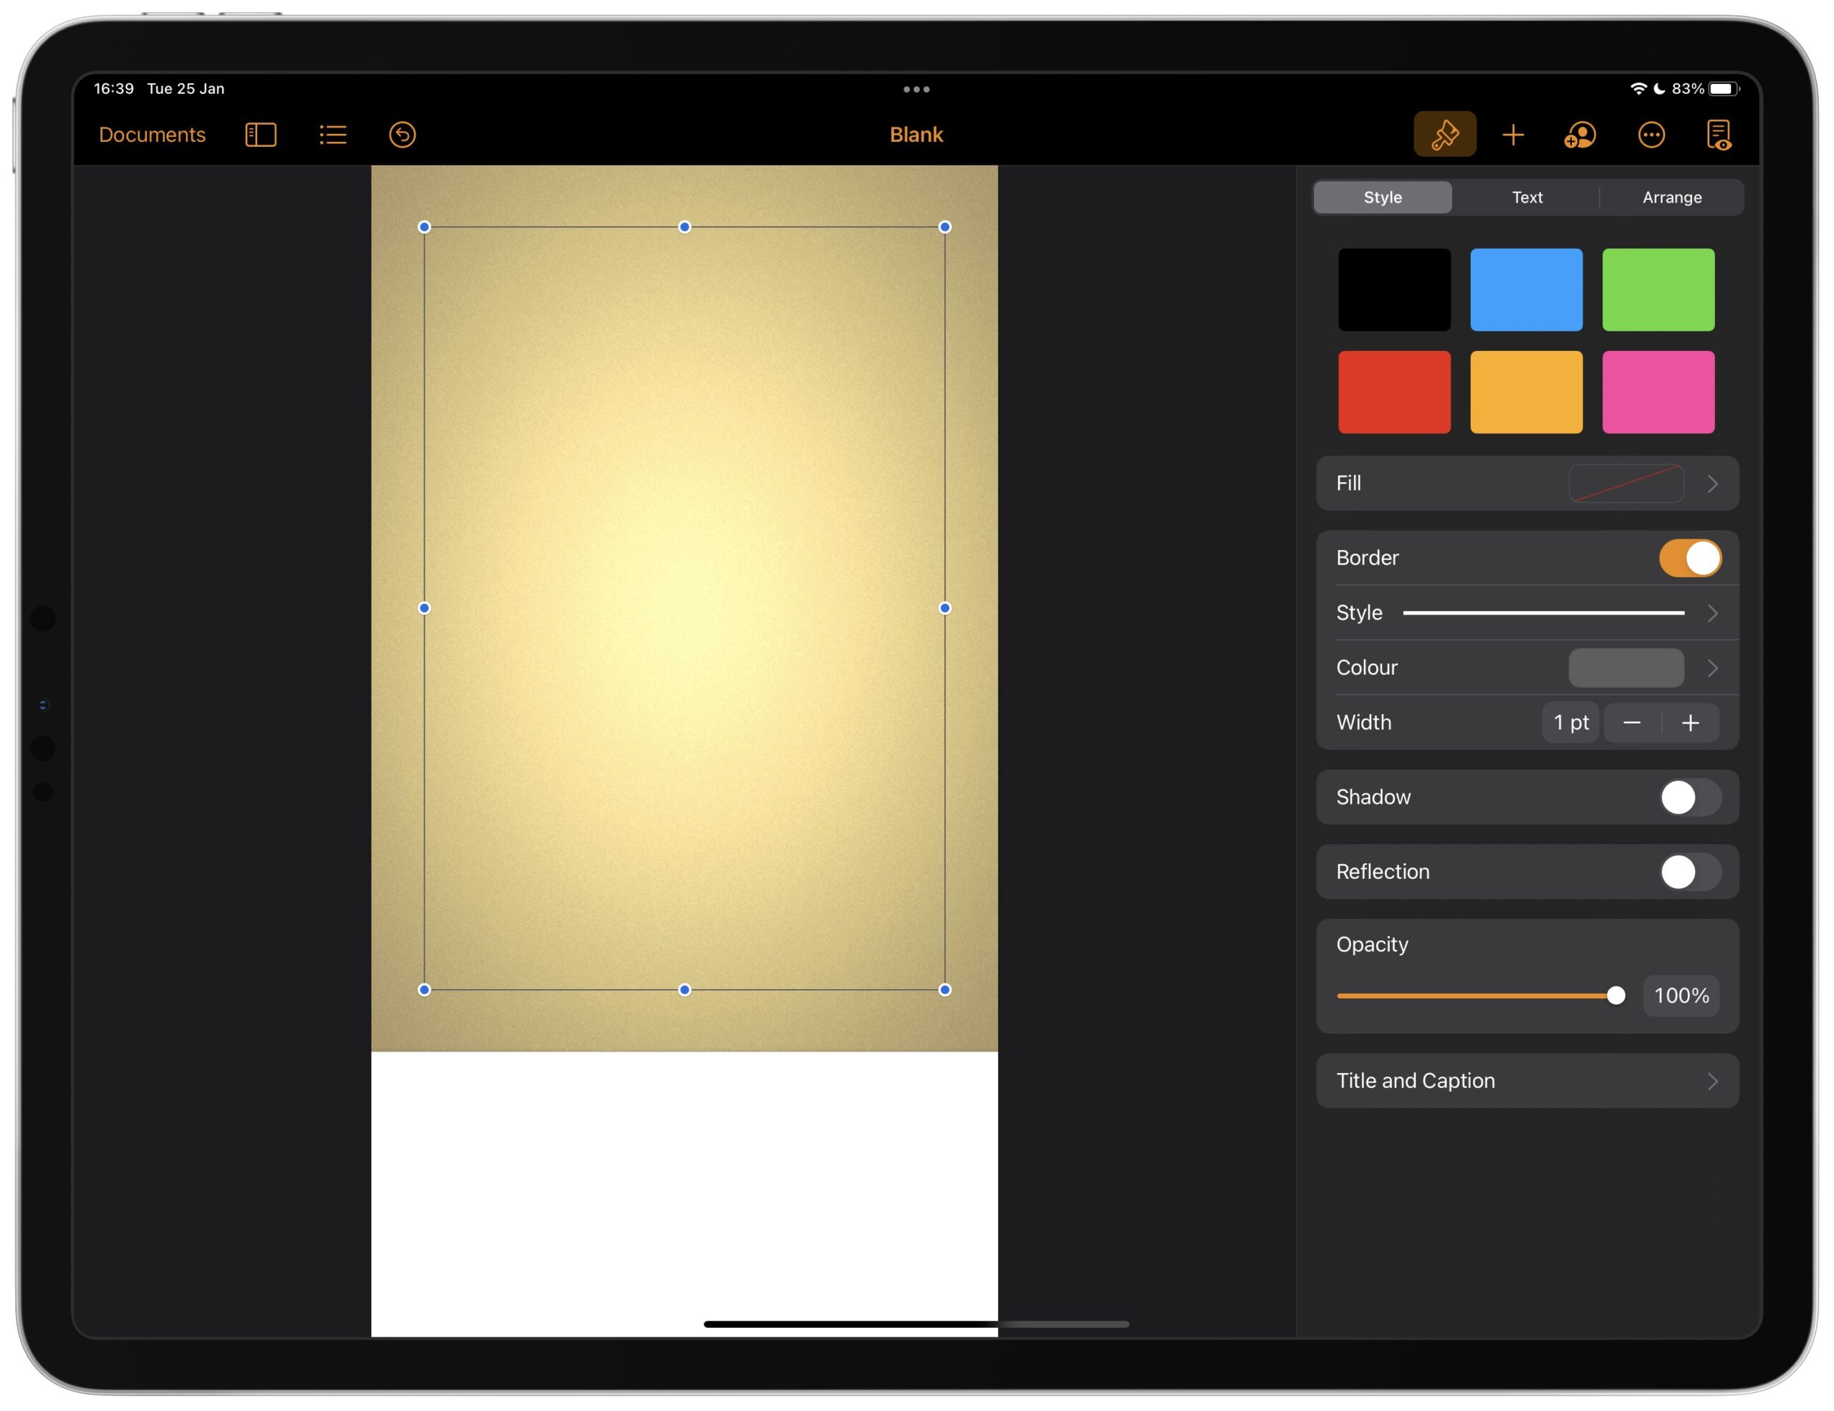Apply the black style preset
This screenshot has height=1411, width=1834.
point(1394,289)
